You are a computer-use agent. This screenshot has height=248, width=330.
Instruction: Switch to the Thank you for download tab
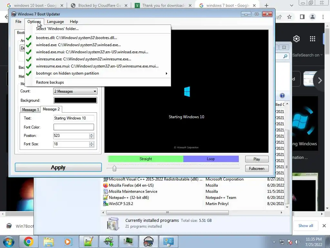(163, 5)
